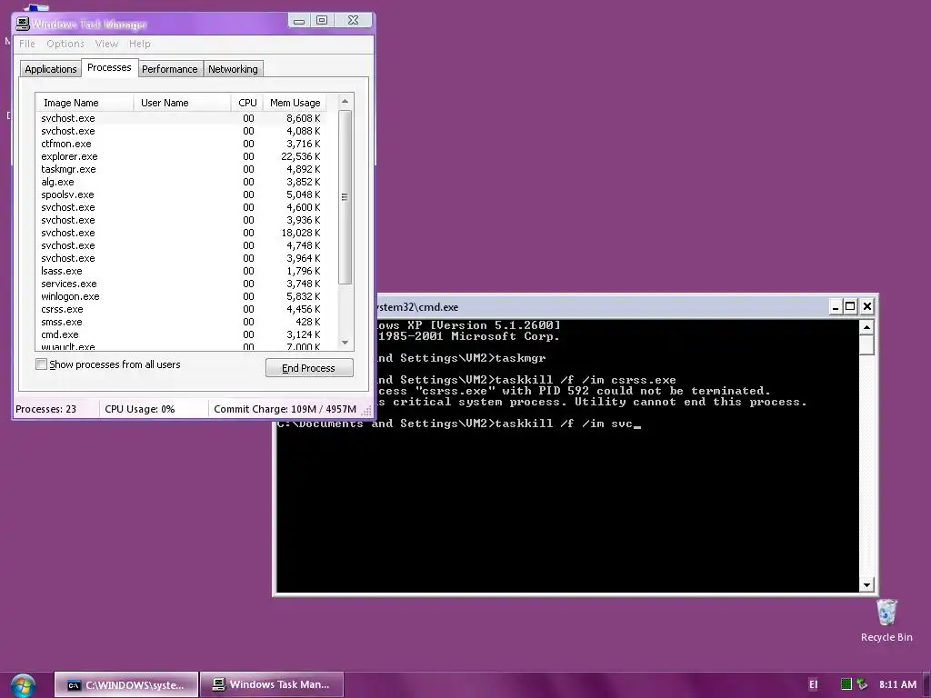This screenshot has width=931, height=698.
Task: Select svchost.exe using 8,608 K
Action: click(181, 119)
